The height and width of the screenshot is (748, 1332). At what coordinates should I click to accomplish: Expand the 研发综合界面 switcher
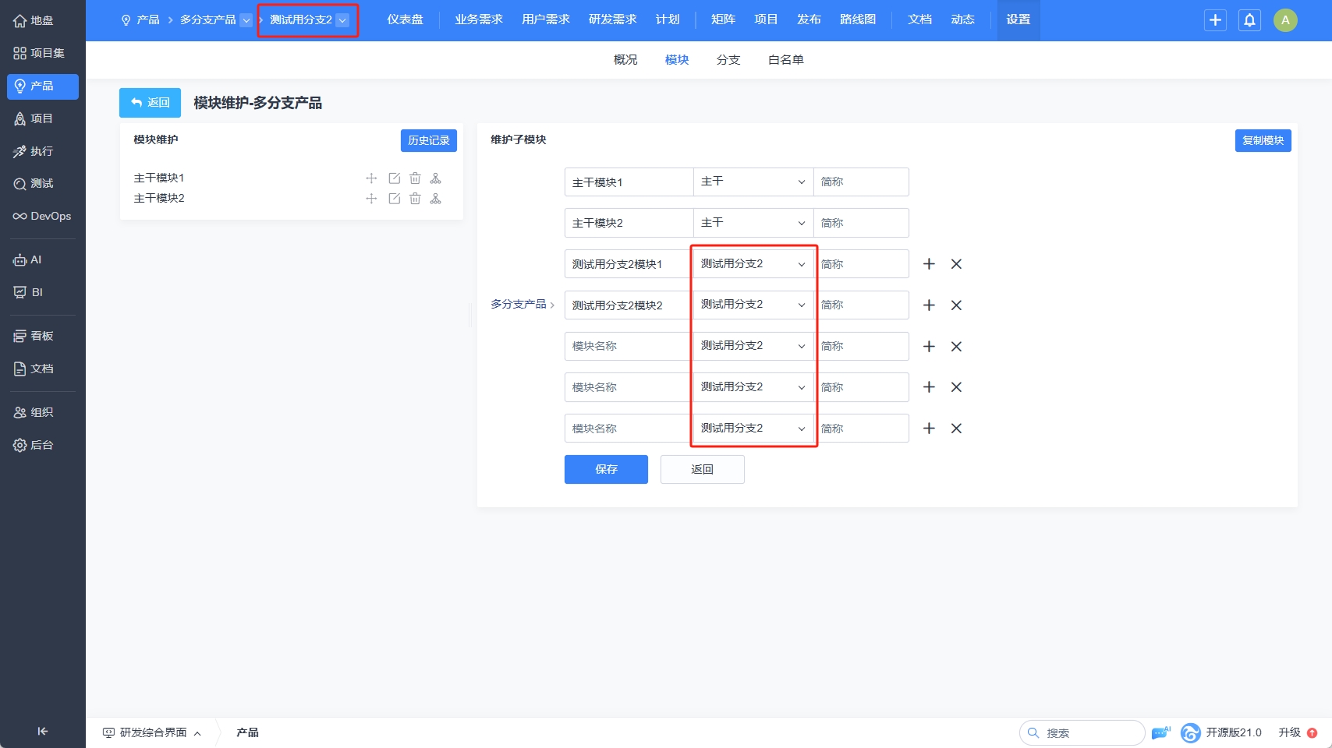click(153, 732)
